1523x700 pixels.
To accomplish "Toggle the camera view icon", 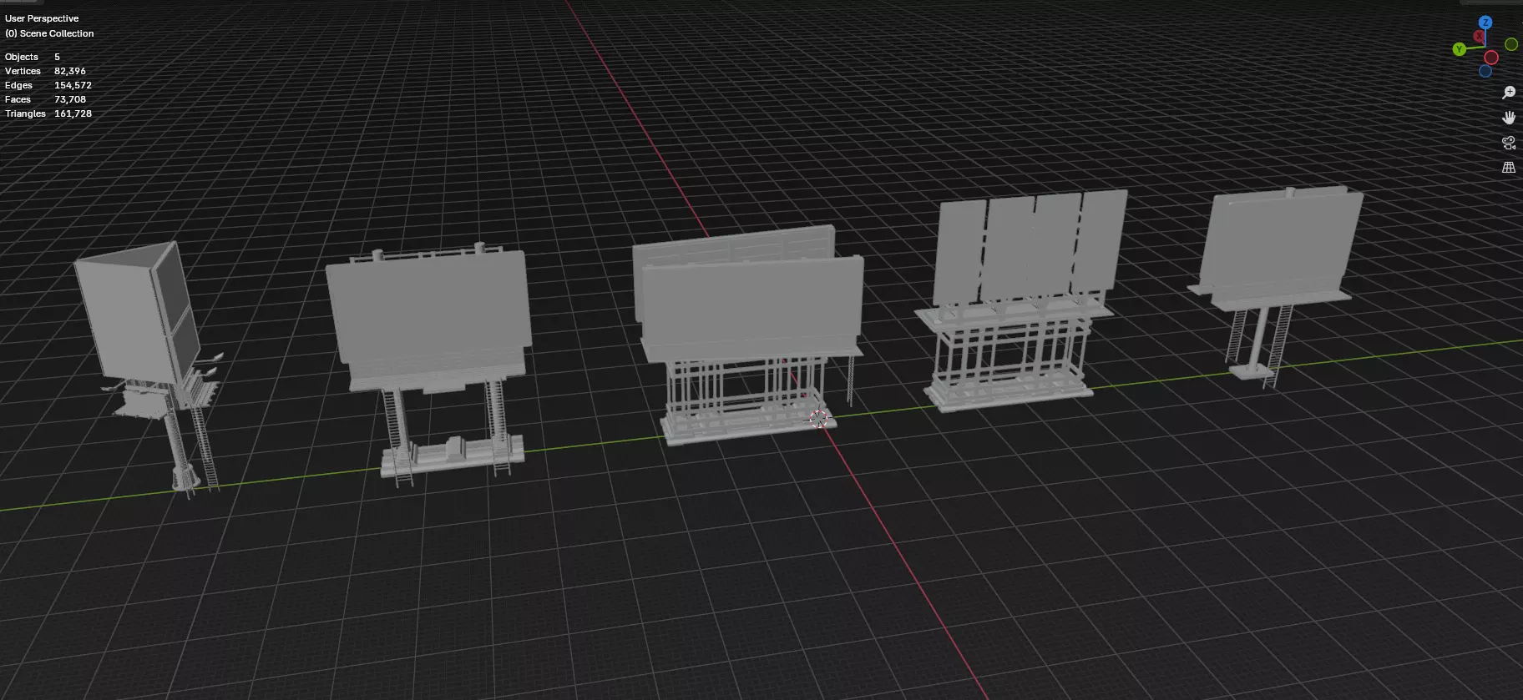I will 1509,143.
